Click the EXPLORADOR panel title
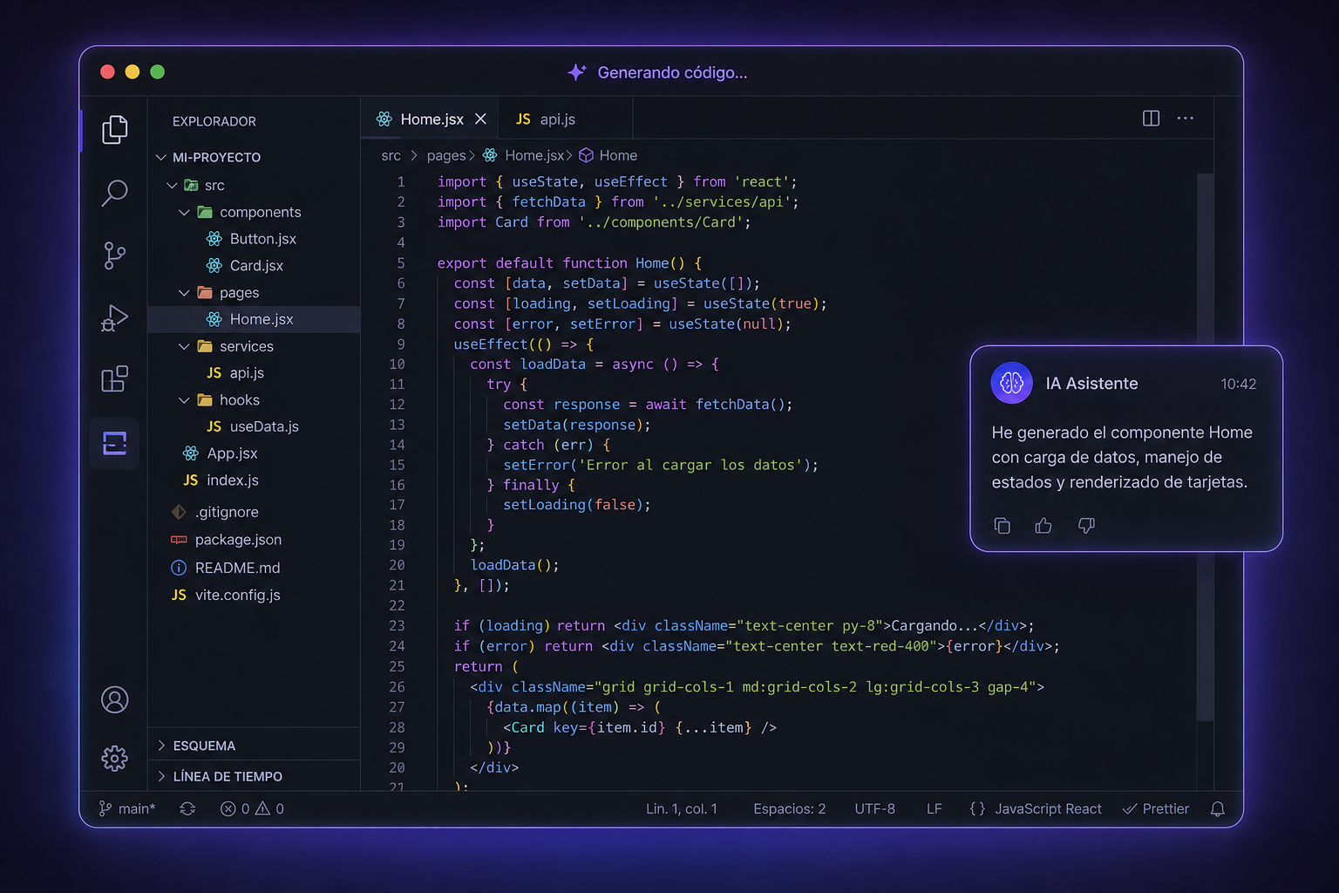Image resolution: width=1339 pixels, height=893 pixels. (x=214, y=121)
